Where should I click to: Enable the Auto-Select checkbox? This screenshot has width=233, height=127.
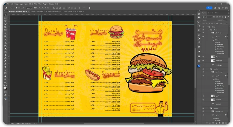pyautogui.click(x=17, y=8)
